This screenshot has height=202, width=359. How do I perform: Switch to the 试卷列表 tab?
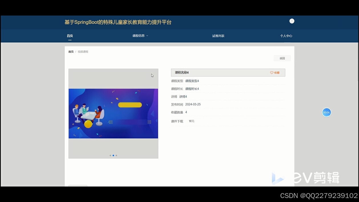218,36
